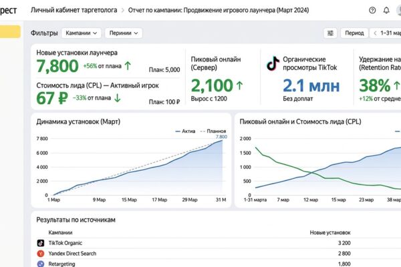
Task: Expand the Кампании filter dropdown
Action: point(82,33)
